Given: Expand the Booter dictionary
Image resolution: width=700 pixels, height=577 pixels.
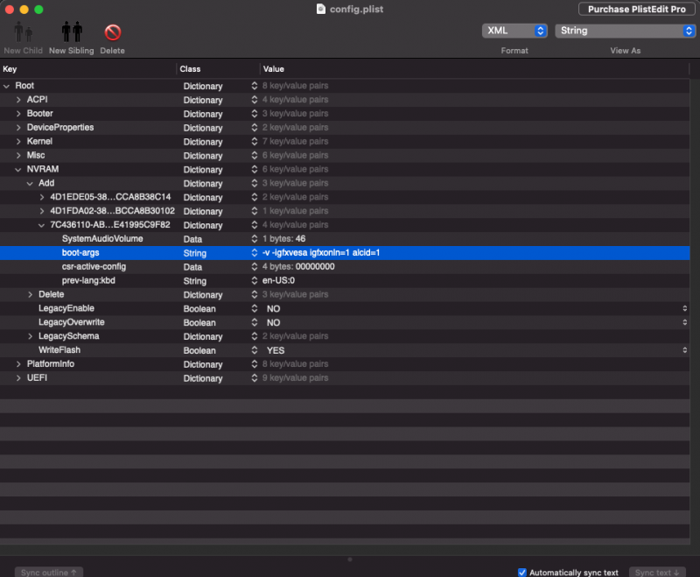Looking at the screenshot, I should click(18, 114).
